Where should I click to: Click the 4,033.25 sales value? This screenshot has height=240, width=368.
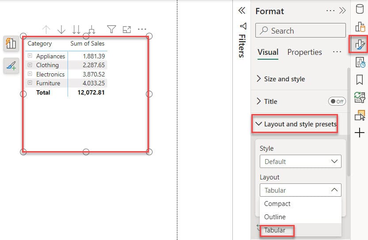click(x=94, y=83)
